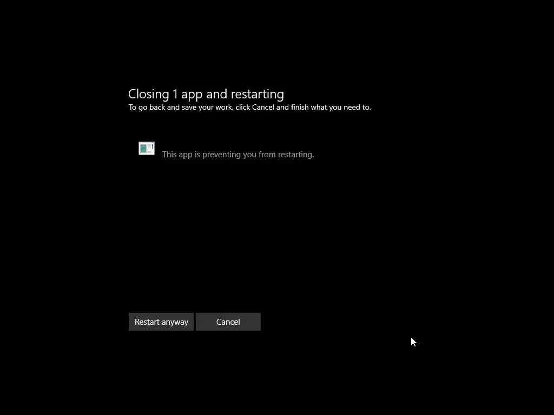Abort the restart using the Cancel button
Viewport: 554px width, 415px height.
(228, 322)
